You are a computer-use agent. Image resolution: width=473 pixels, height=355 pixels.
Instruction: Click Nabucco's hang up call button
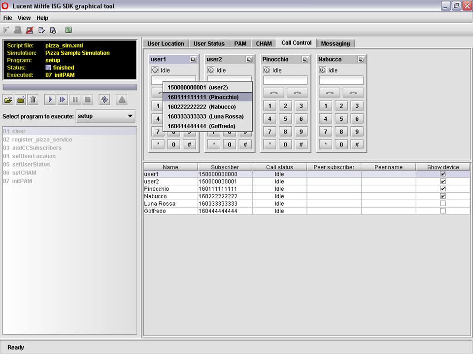tap(353, 93)
